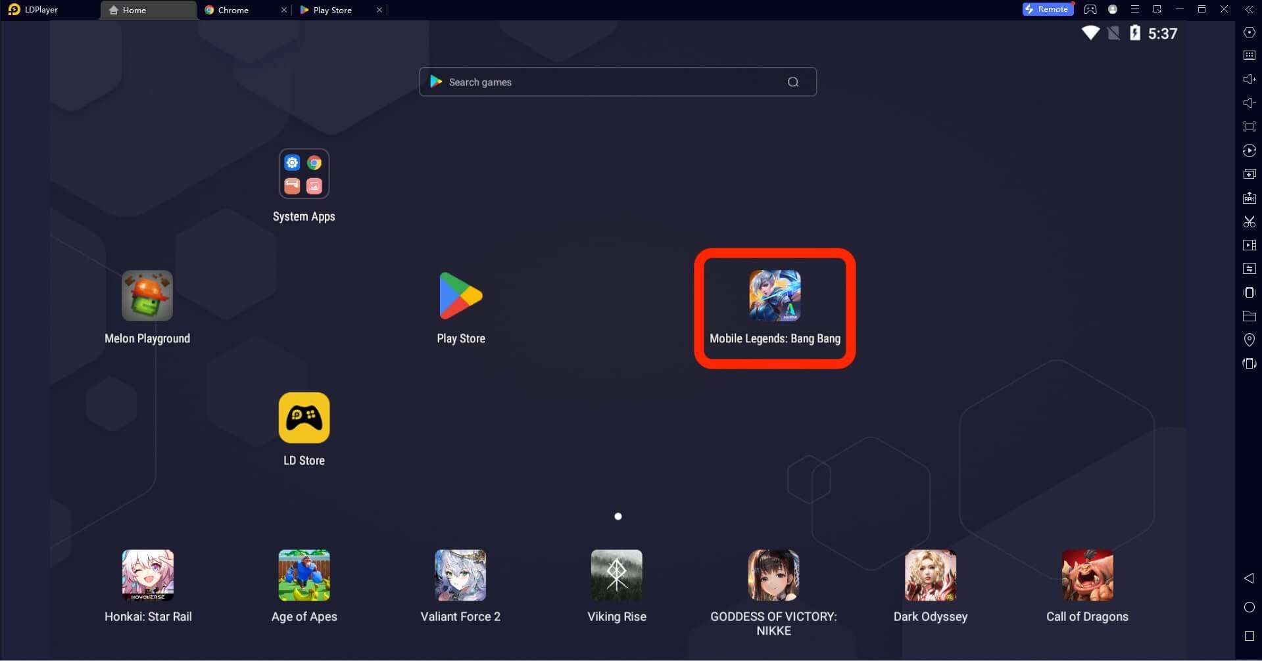
Task: Open multi-instance manager icon
Action: 1249,174
